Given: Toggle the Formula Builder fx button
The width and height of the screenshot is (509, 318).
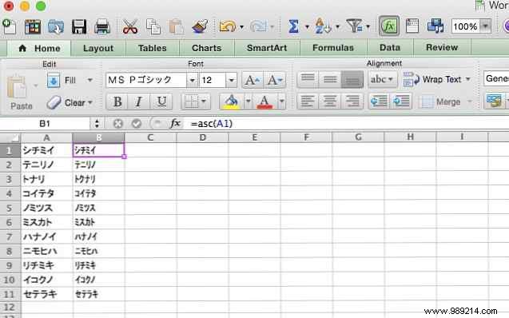Looking at the screenshot, I should 389,26.
